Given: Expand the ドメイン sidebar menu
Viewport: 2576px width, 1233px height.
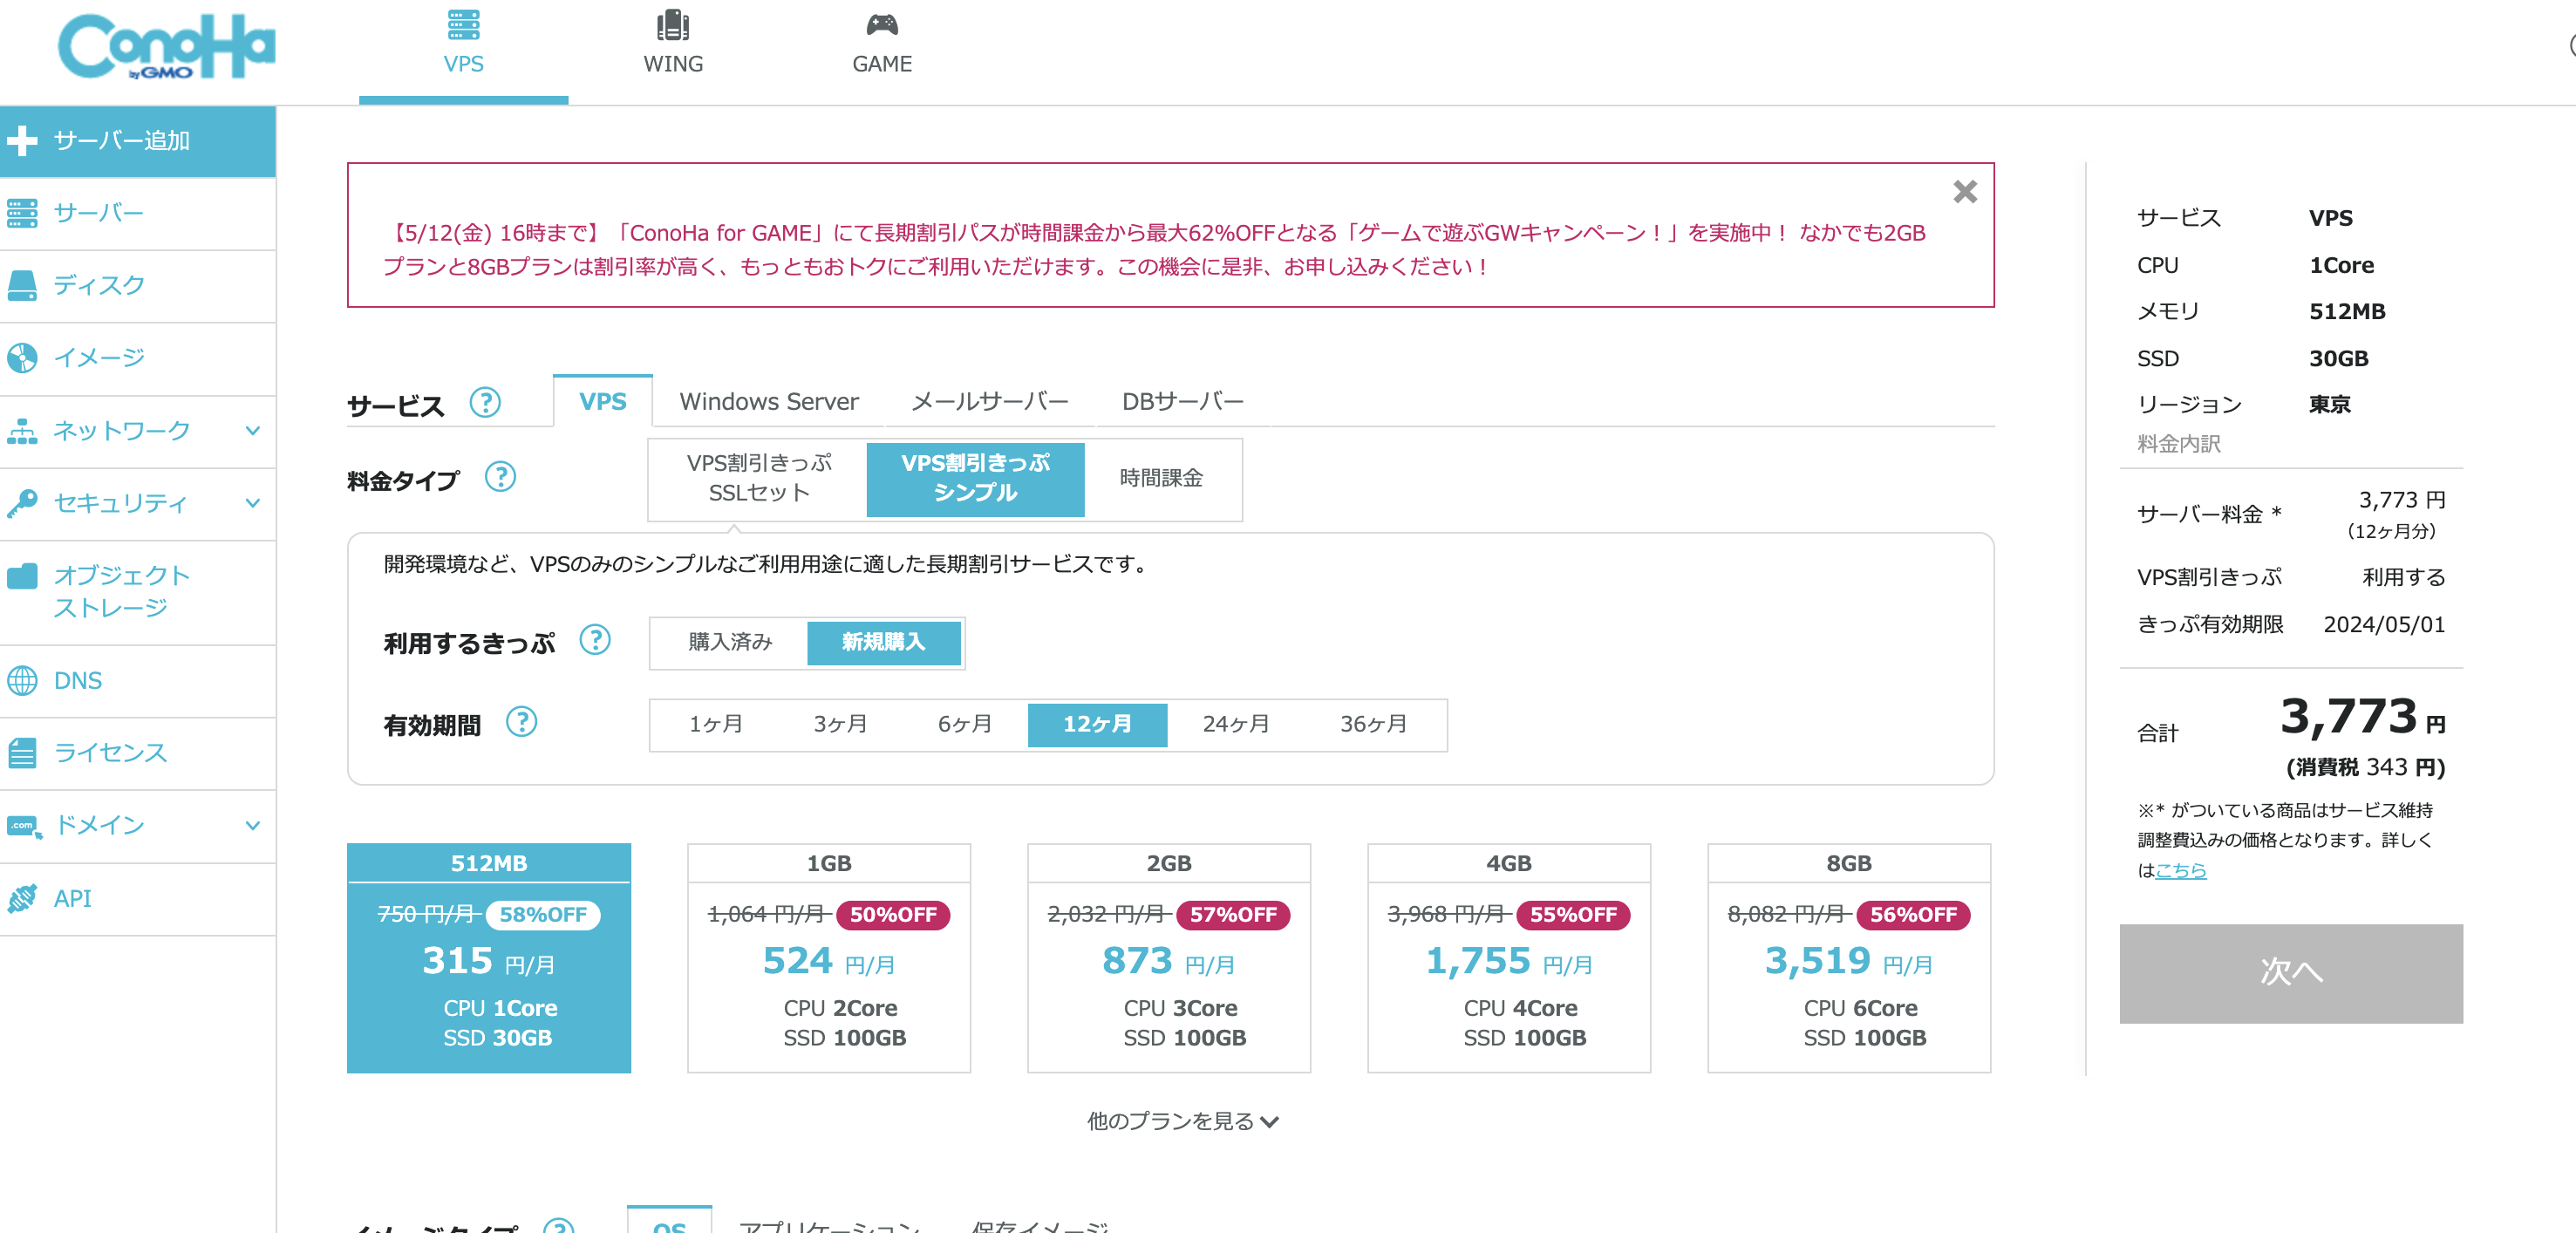Looking at the screenshot, I should click(x=252, y=826).
